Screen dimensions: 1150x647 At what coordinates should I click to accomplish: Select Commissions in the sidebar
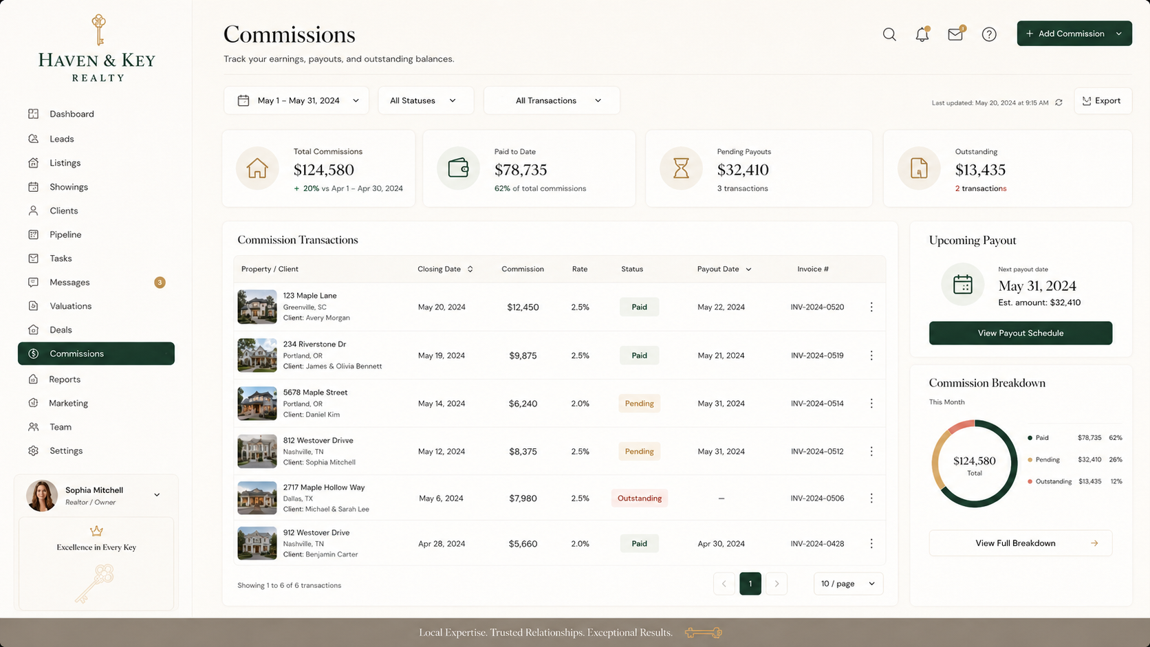[96, 353]
